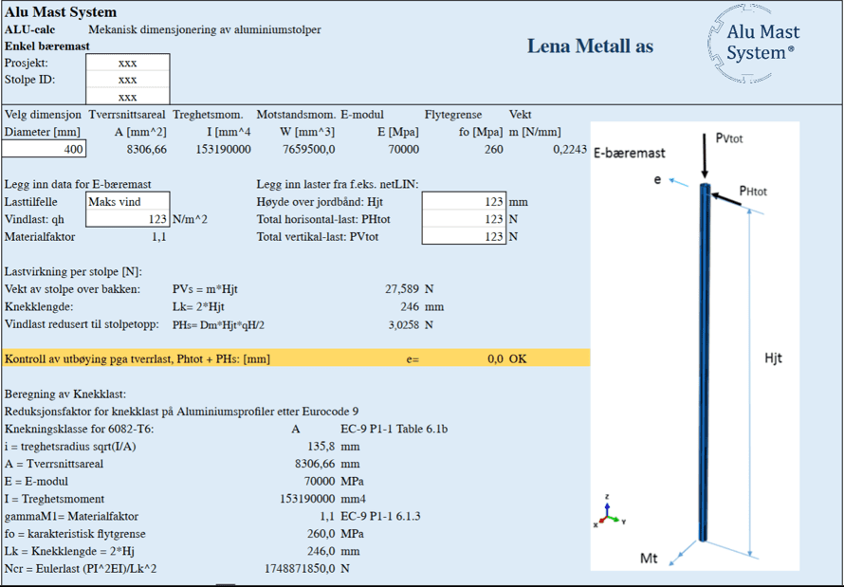Image resolution: width=844 pixels, height=587 pixels.
Task: Click the 0,2243 value under m [N/mm]
Action: pyautogui.click(x=570, y=149)
